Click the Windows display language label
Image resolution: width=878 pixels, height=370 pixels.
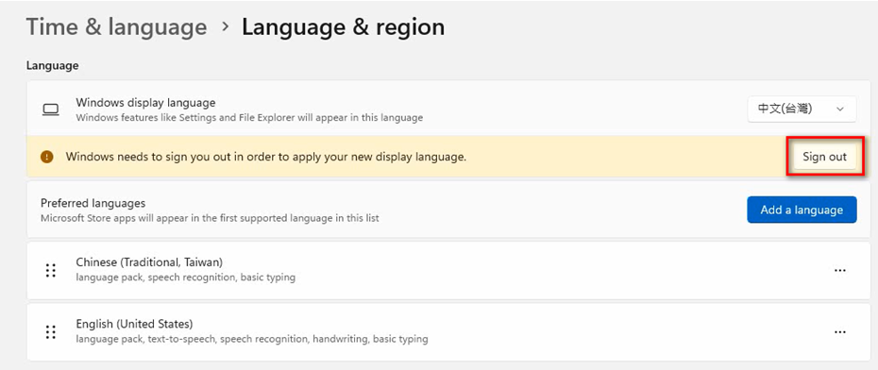145,103
